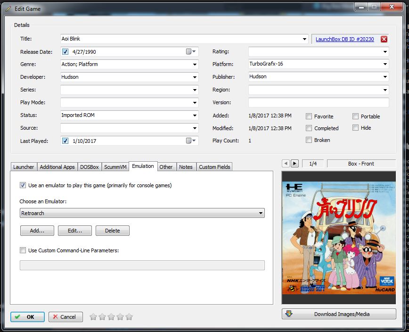Expand the Platform dropdown
409x332 pixels.
click(385, 64)
